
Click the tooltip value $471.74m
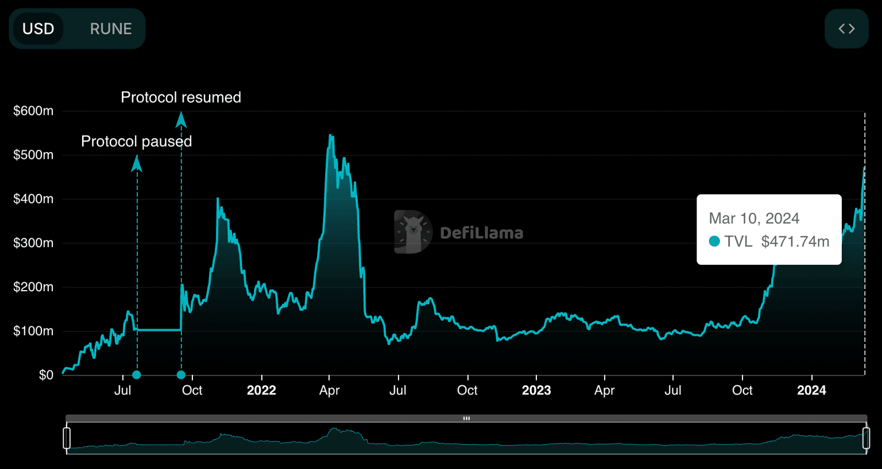pyautogui.click(x=795, y=241)
